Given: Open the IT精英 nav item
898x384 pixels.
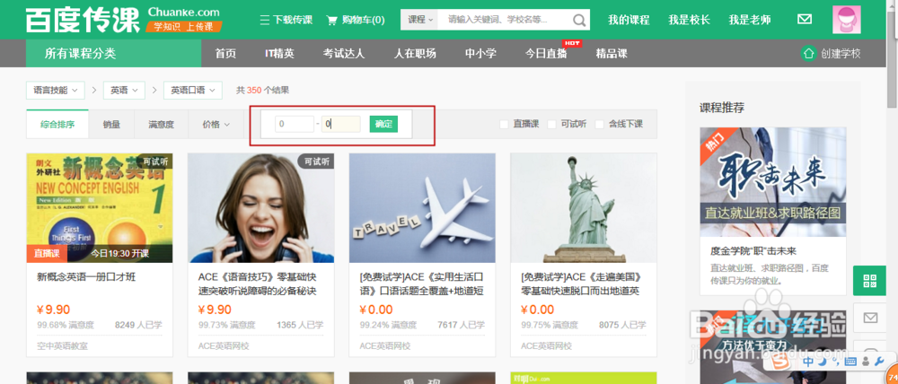Looking at the screenshot, I should 279,54.
